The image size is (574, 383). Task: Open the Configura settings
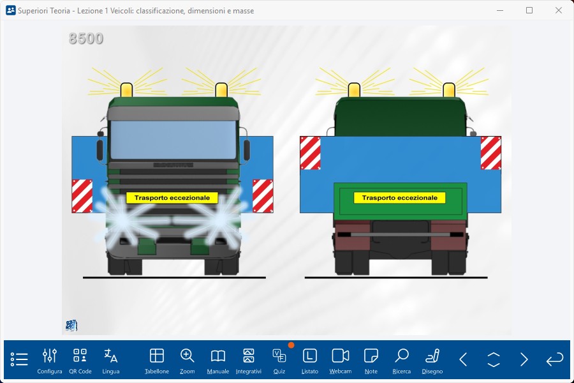pyautogui.click(x=50, y=361)
